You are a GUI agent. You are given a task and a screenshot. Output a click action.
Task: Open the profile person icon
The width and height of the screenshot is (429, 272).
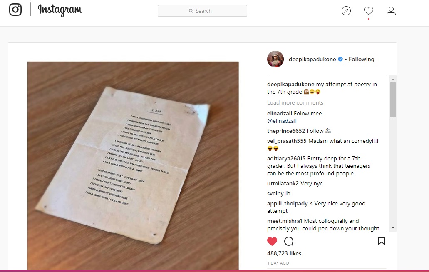[391, 11]
